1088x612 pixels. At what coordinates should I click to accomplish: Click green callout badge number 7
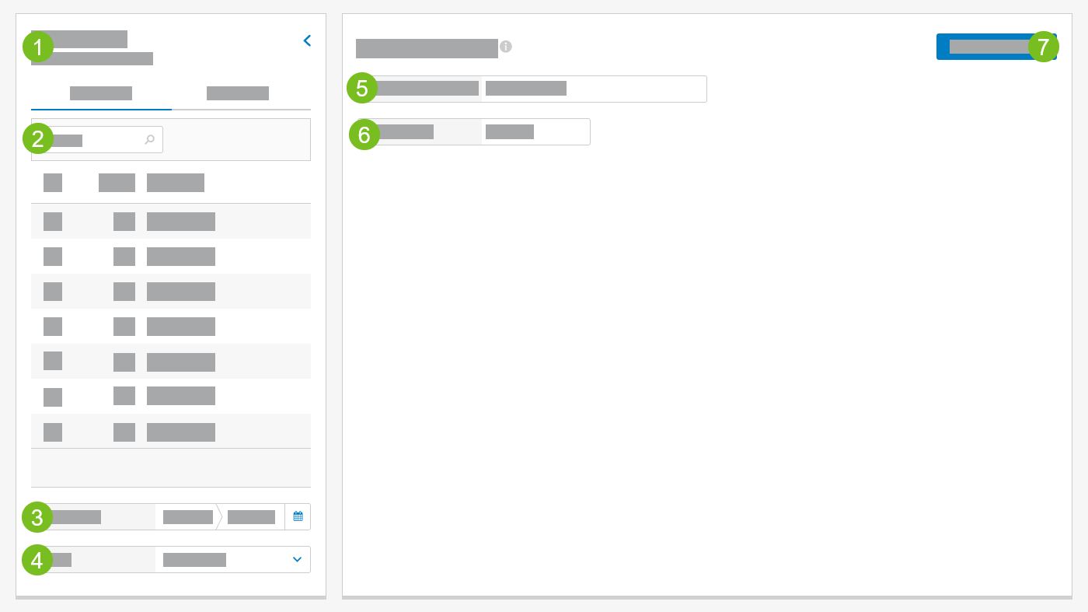1042,47
